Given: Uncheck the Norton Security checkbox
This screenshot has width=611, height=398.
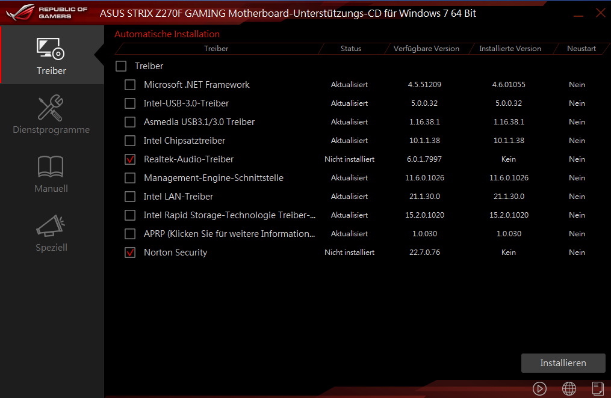Looking at the screenshot, I should [x=130, y=253].
